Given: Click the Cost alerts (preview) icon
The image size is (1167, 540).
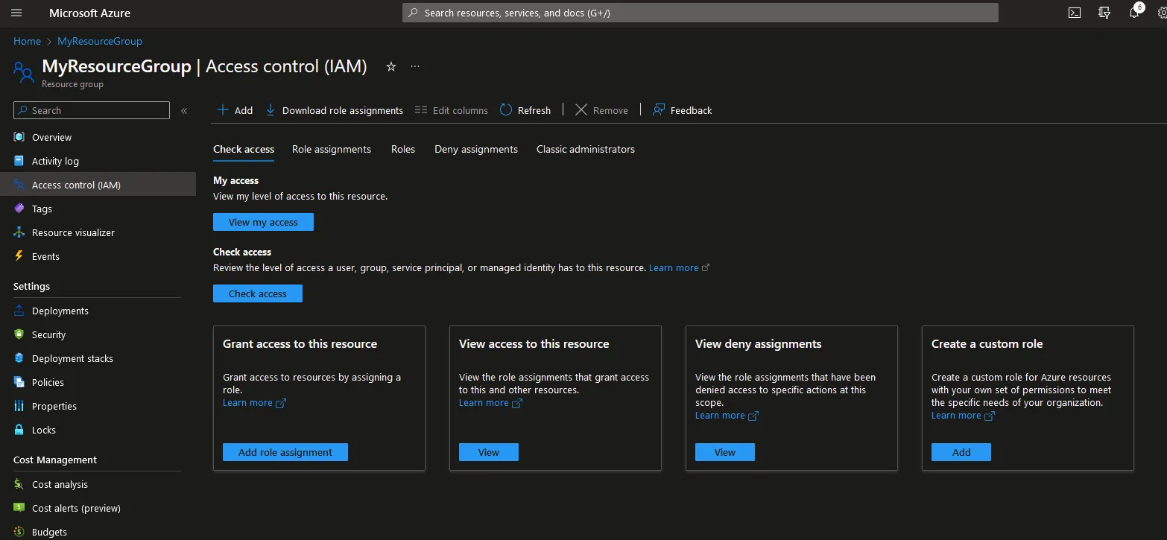Looking at the screenshot, I should coord(19,508).
